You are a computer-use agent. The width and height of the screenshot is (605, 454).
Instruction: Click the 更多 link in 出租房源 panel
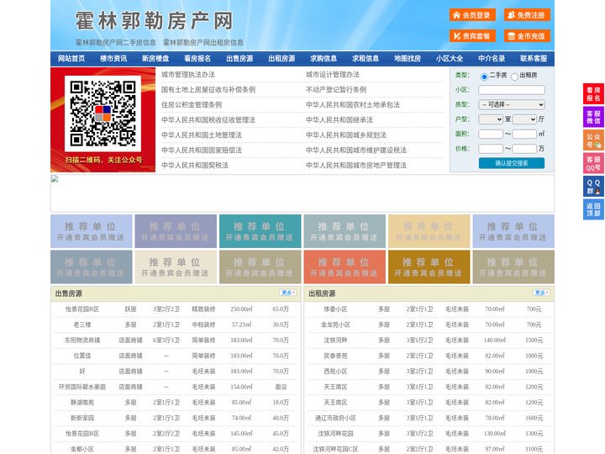[541, 293]
